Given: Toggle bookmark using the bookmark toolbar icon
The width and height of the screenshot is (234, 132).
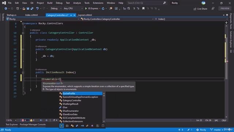Looking at the screenshot, I should coord(143,8).
